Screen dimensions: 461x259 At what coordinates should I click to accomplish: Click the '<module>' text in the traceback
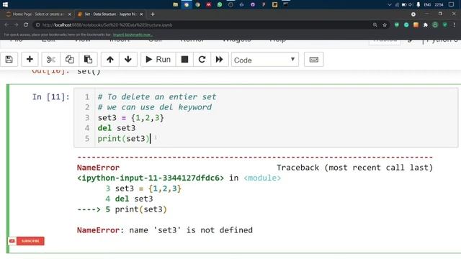point(262,178)
